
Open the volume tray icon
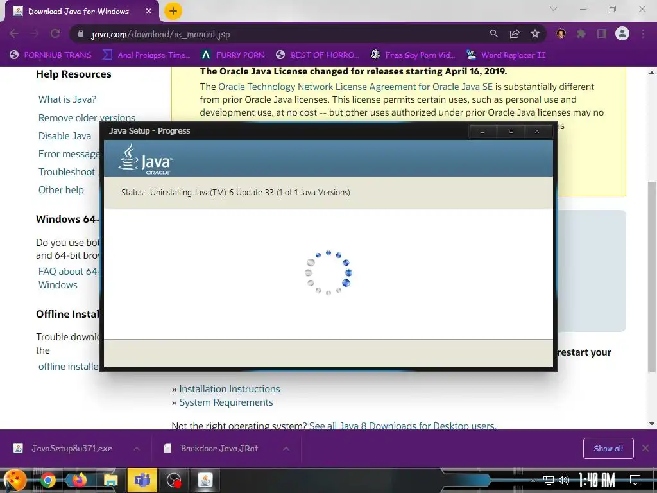563,480
